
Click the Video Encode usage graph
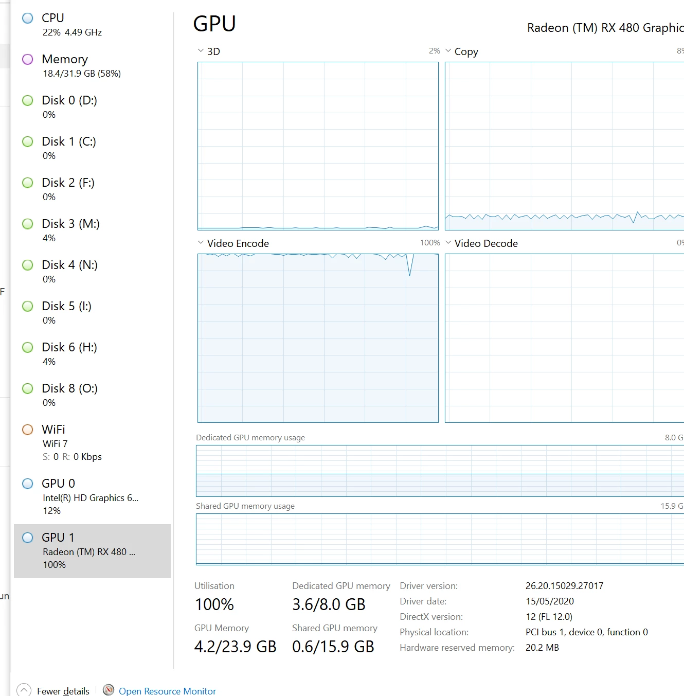(x=318, y=338)
